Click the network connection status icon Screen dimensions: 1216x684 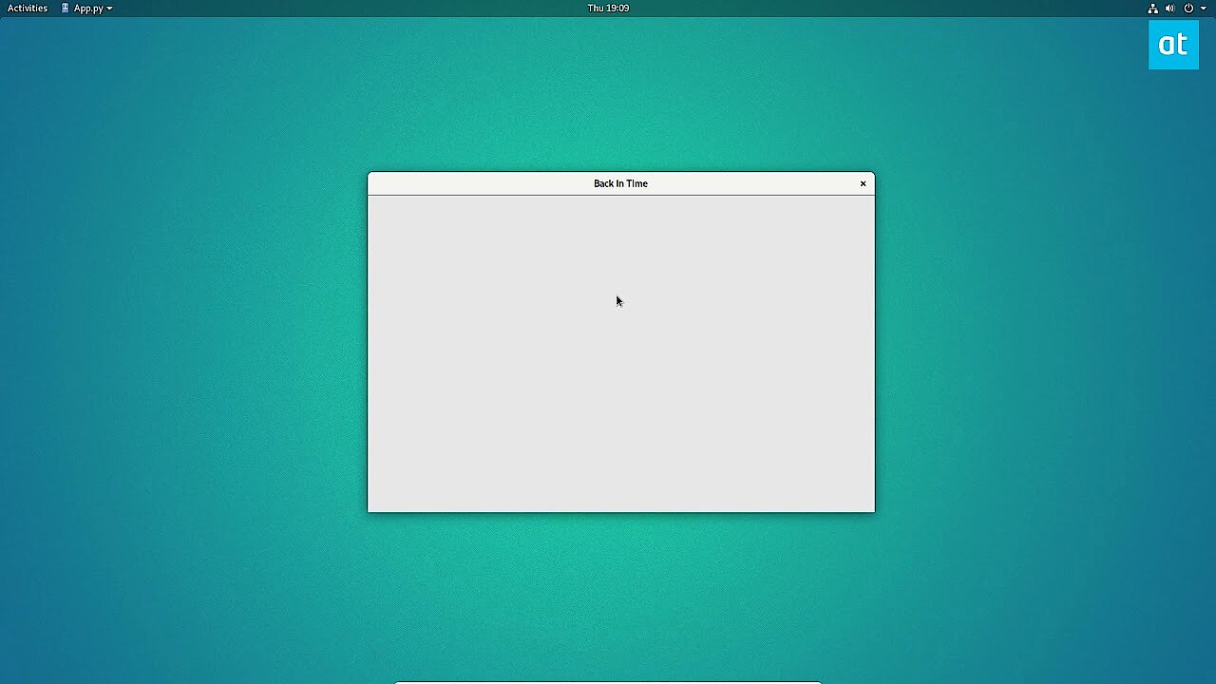coord(1152,8)
